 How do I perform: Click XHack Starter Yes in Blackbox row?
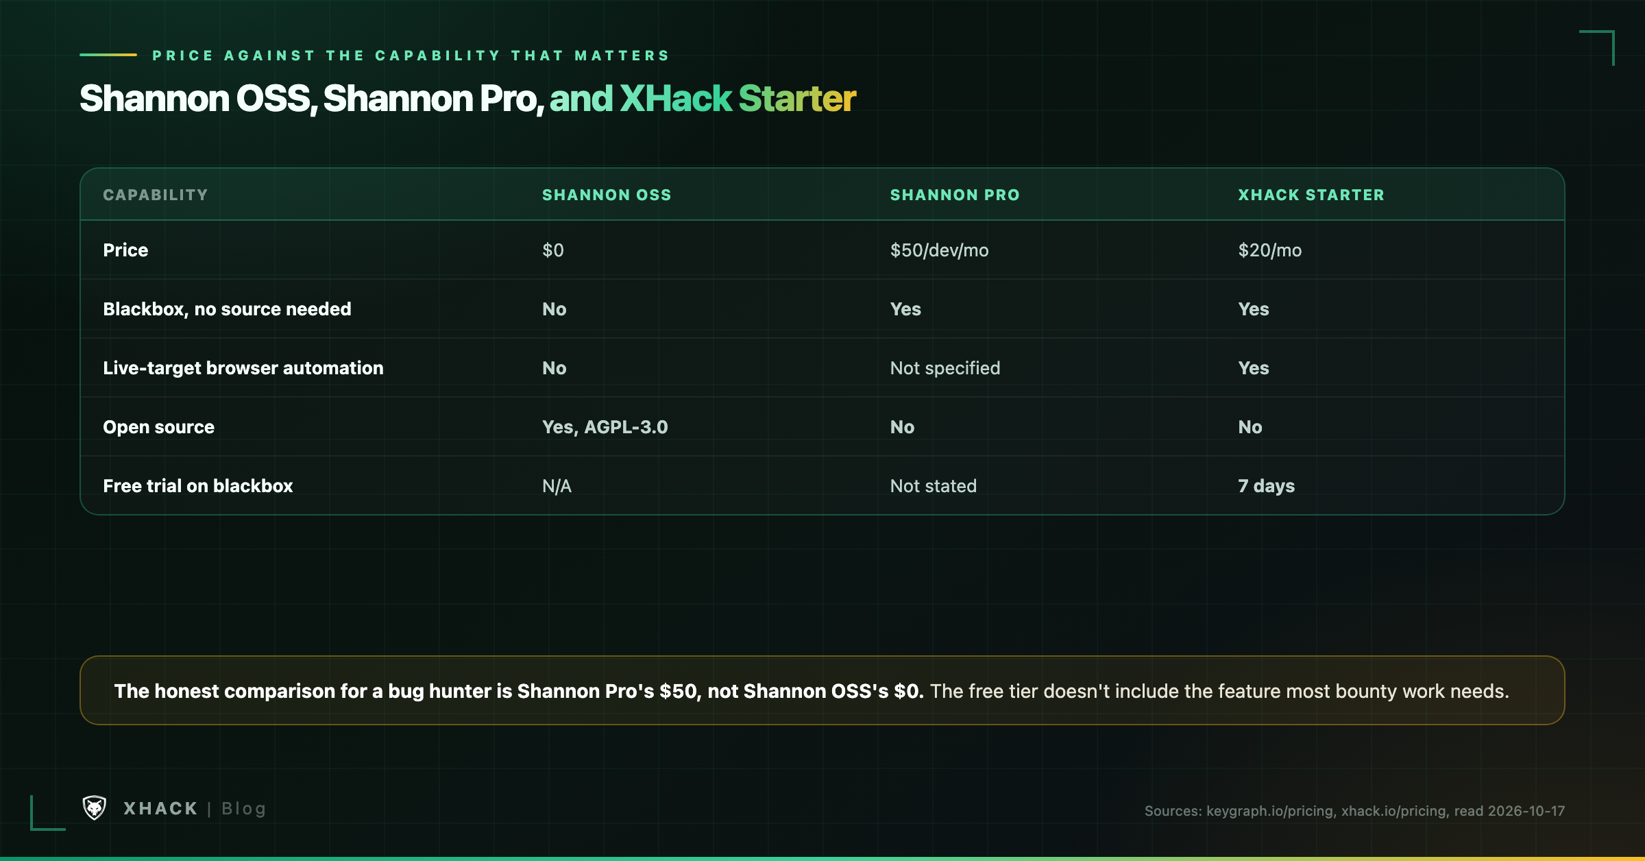tap(1254, 309)
